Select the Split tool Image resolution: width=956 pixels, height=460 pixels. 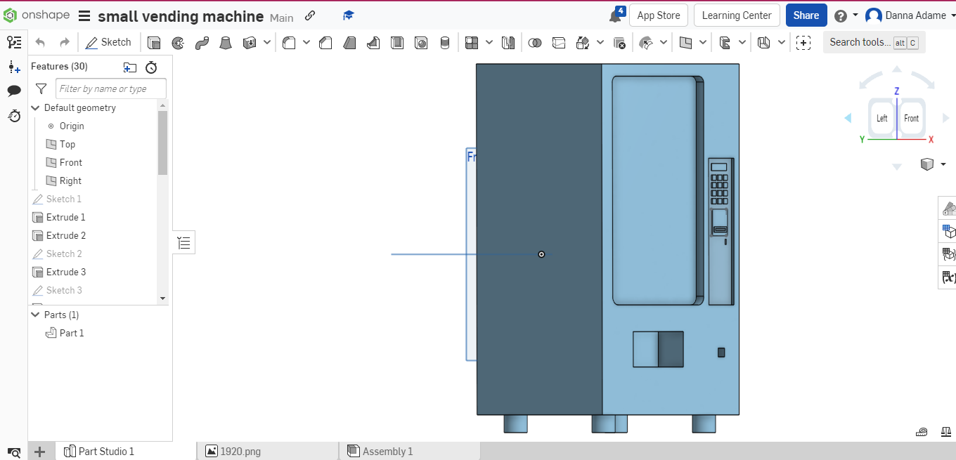[559, 42]
